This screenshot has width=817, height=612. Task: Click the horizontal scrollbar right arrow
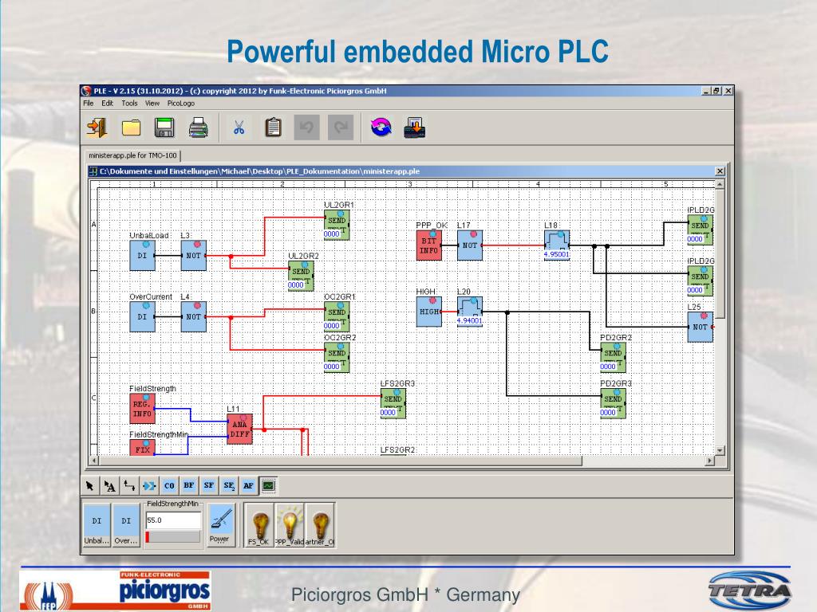[x=709, y=461]
